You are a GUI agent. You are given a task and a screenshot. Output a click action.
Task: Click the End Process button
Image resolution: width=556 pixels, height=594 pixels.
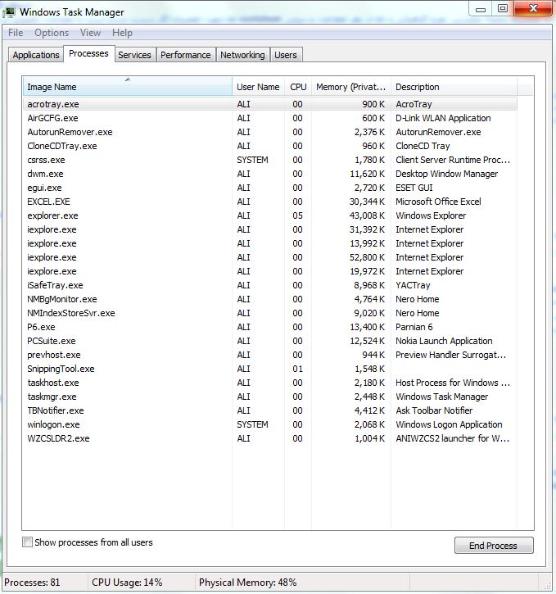click(494, 546)
